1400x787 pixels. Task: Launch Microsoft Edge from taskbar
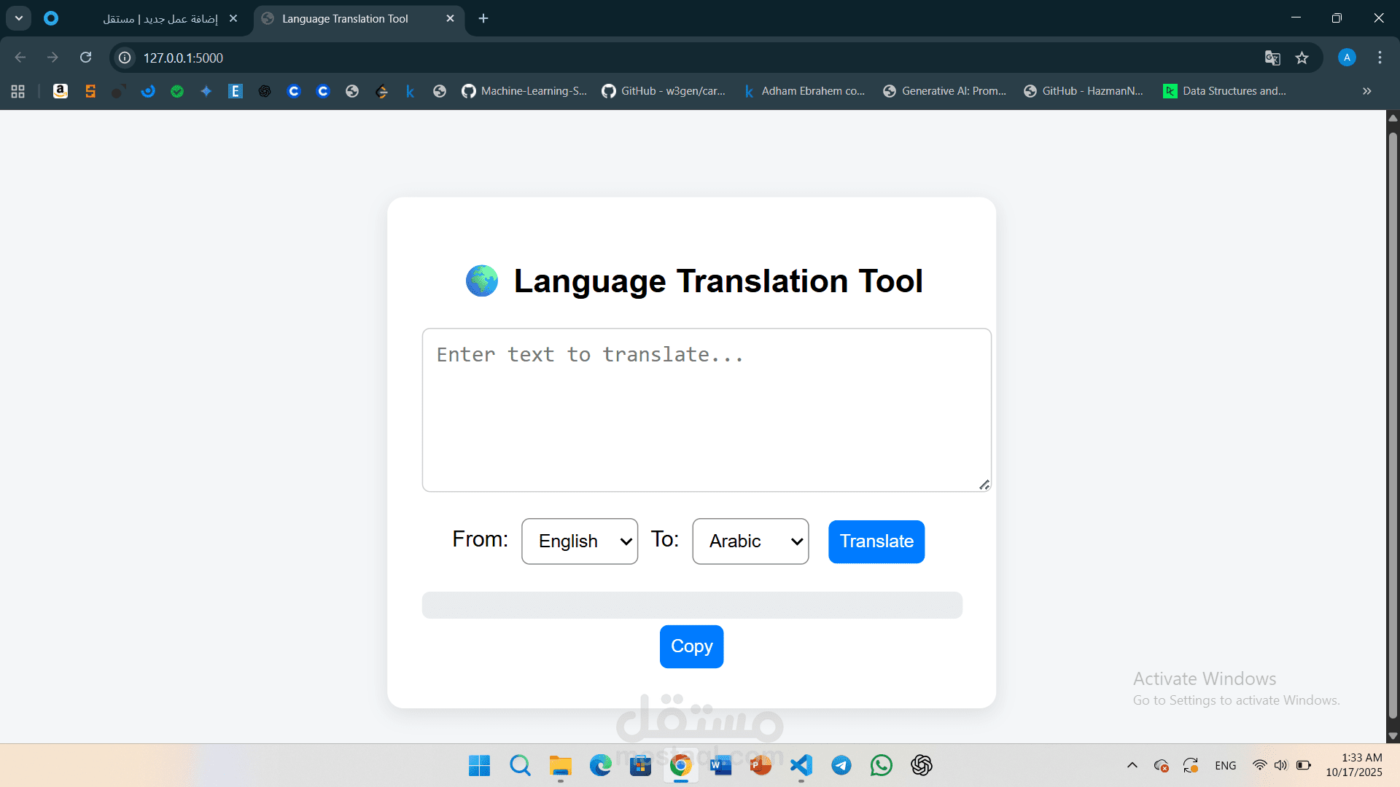click(601, 765)
